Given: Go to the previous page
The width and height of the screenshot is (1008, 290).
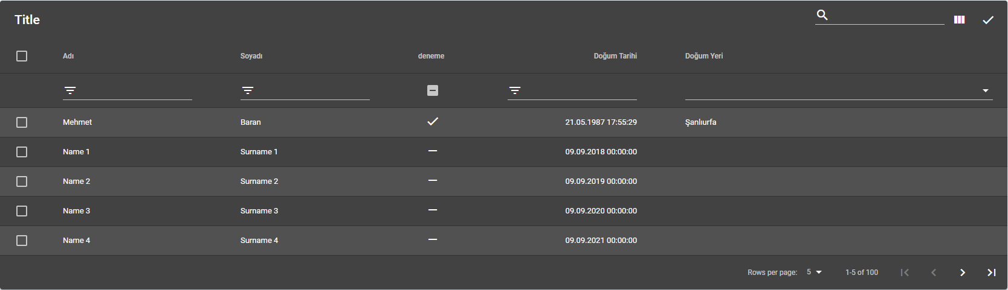Looking at the screenshot, I should 934,273.
